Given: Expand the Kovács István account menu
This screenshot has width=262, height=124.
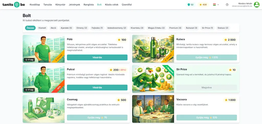Looking at the screenshot, I should click(242, 5).
